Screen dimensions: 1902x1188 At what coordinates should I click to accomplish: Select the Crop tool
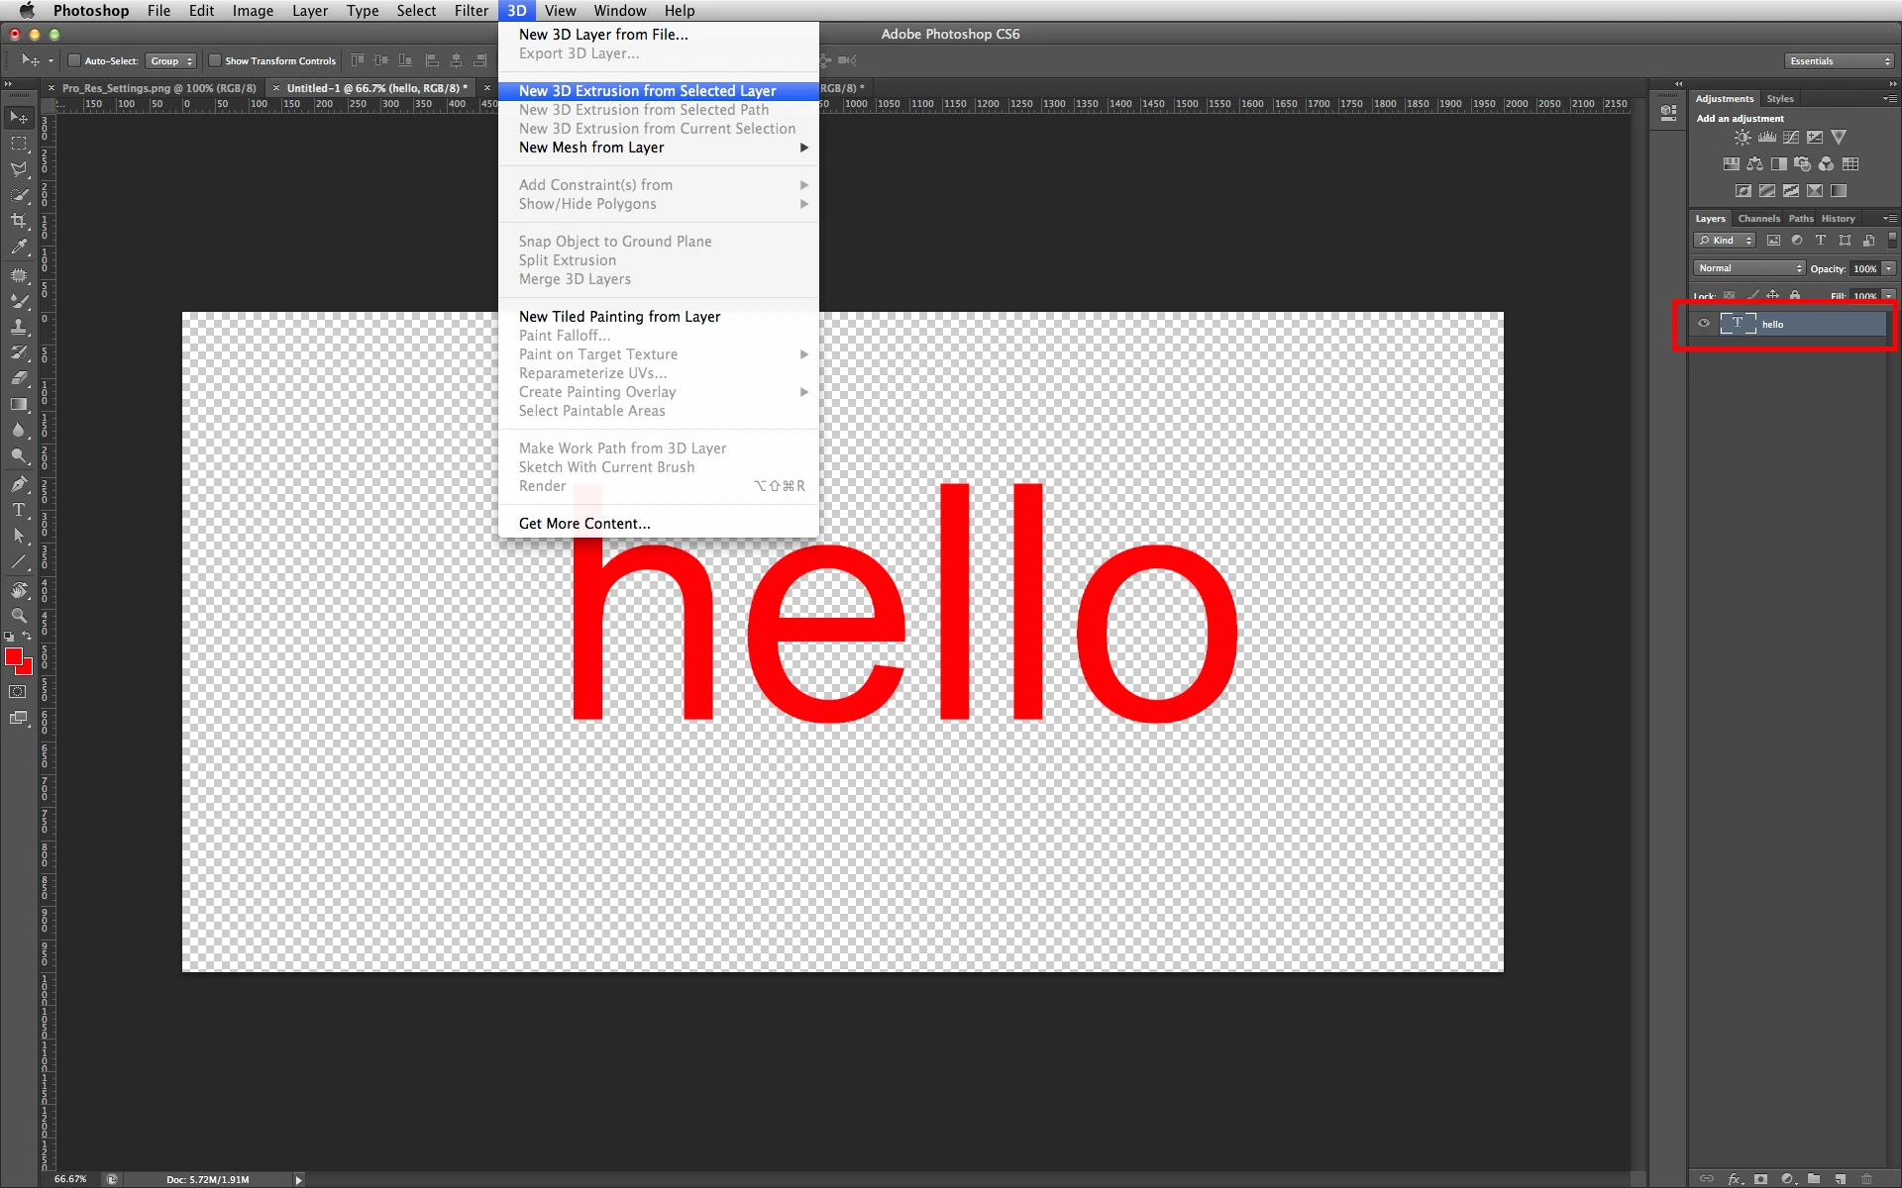[19, 221]
